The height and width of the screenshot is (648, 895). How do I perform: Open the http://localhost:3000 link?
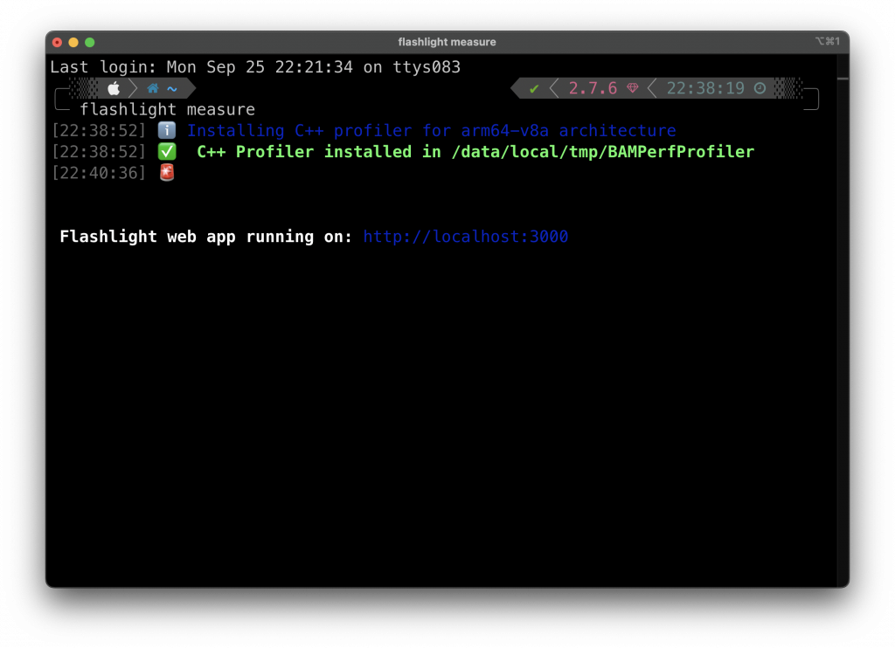pos(465,236)
